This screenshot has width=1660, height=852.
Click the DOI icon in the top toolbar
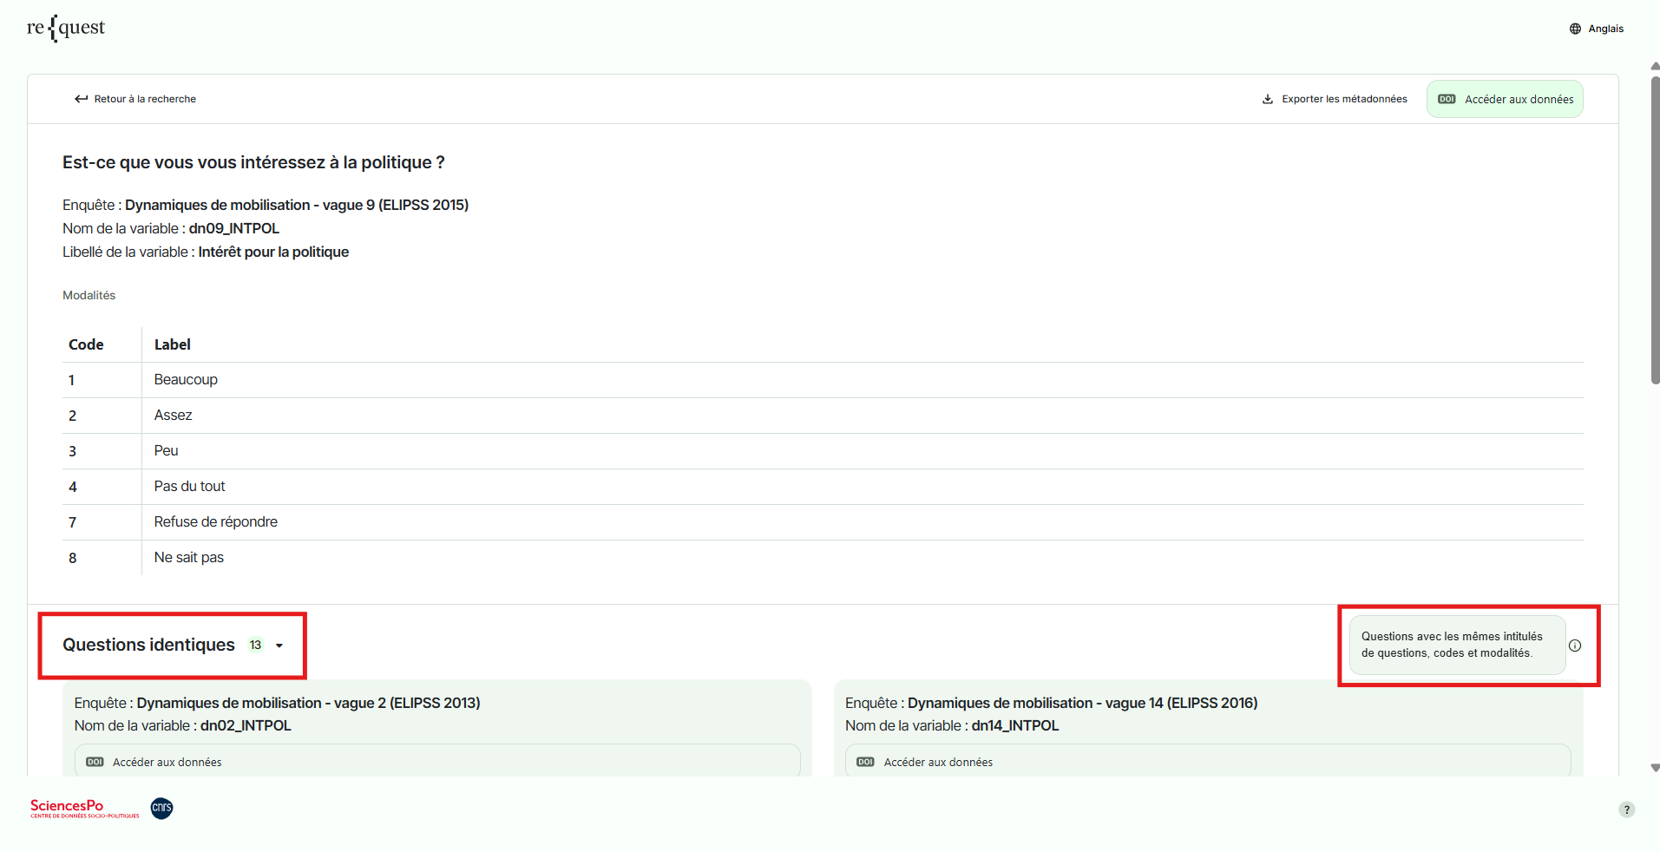[1447, 99]
